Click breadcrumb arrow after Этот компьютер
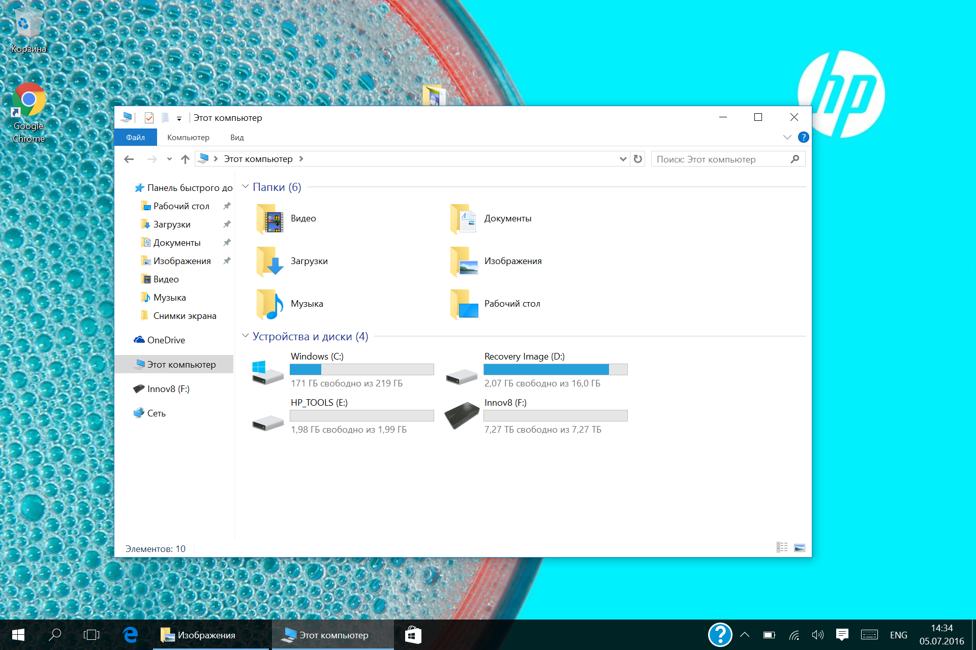 pos(301,159)
